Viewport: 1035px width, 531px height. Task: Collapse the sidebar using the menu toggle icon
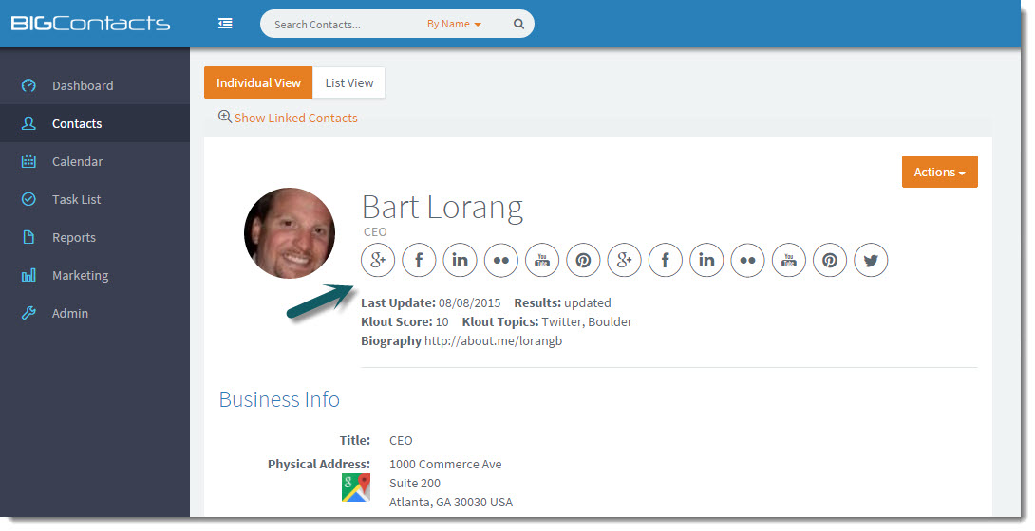click(x=225, y=24)
